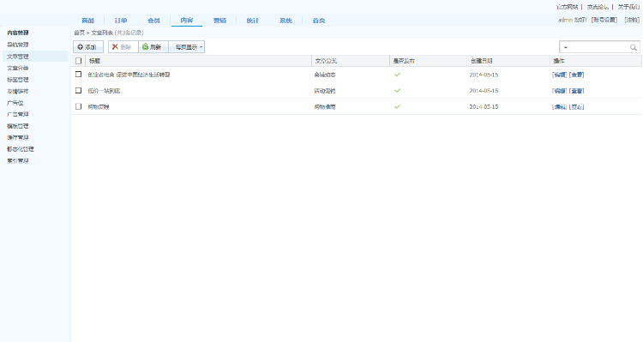Screen dimensions: 643x342
Task: Open the 关于我们 link at top
Action: 628,7
